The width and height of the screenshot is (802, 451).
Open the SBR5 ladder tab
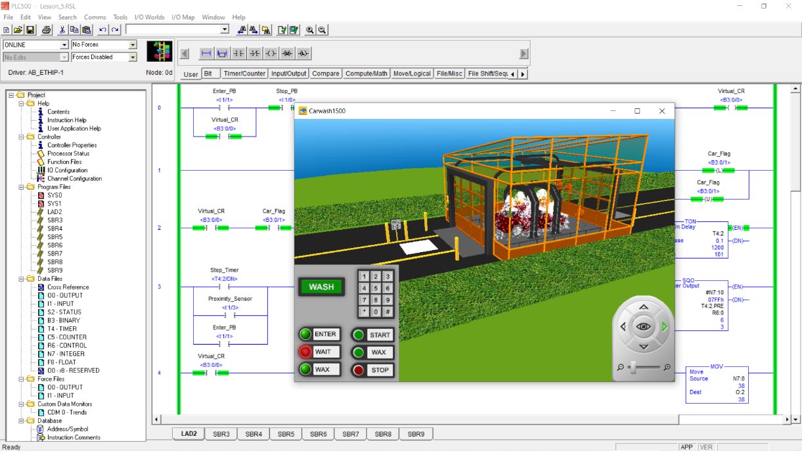click(286, 434)
